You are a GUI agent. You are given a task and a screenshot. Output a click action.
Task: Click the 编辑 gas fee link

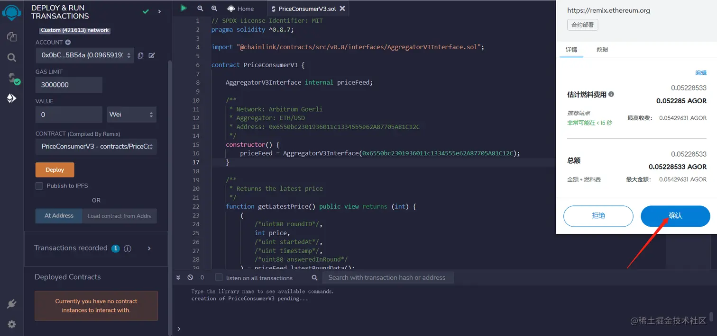tap(701, 72)
